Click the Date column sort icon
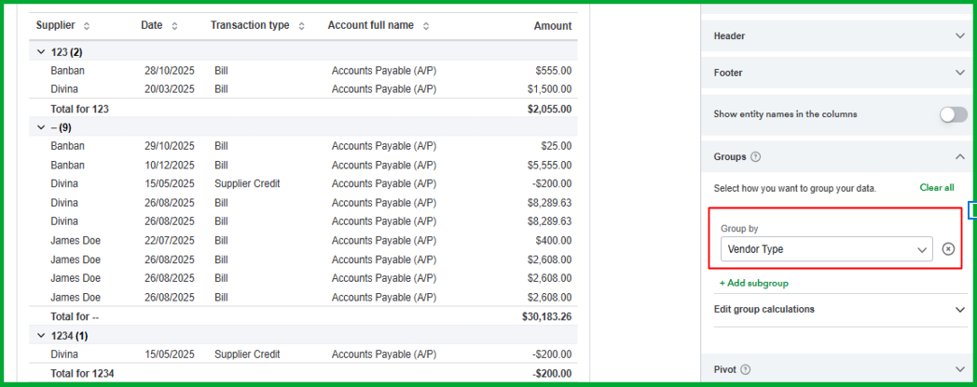 [174, 26]
